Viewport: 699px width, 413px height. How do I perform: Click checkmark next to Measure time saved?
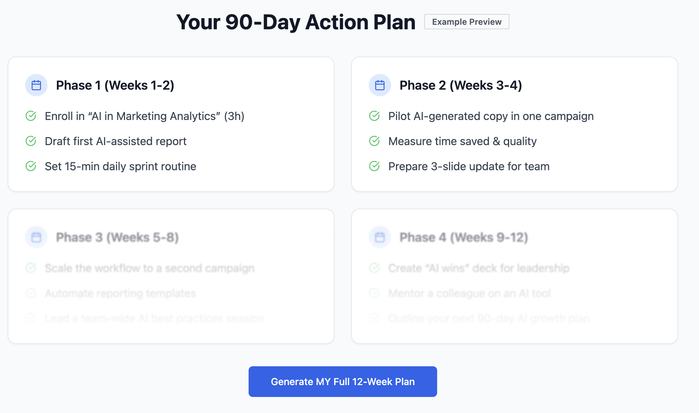point(375,141)
